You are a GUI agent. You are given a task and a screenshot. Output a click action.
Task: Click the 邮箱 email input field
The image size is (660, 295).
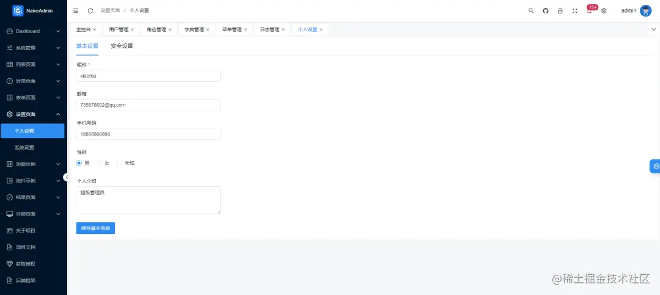click(x=148, y=105)
